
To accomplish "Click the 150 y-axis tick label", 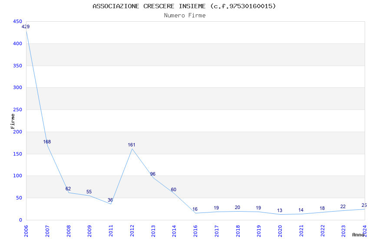I will (18, 154).
